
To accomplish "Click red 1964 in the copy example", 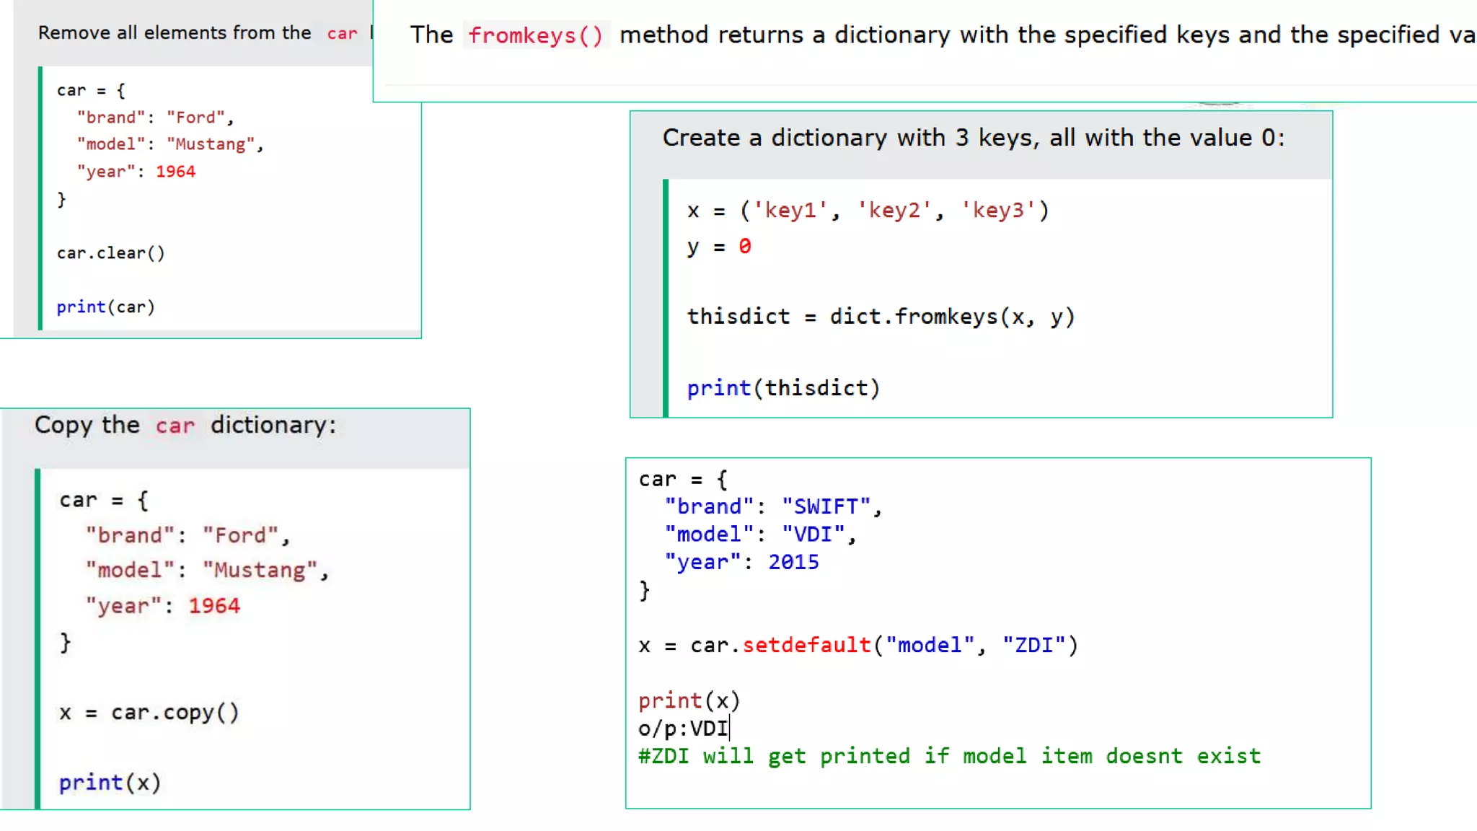I will coord(214,606).
